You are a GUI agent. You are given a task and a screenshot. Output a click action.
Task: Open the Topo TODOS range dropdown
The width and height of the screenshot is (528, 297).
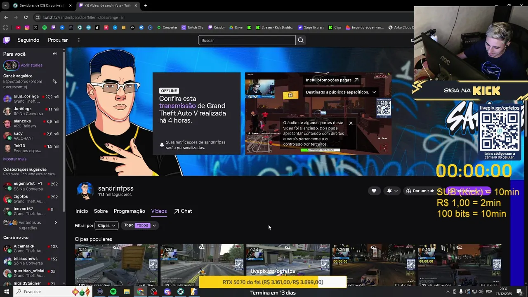(140, 225)
